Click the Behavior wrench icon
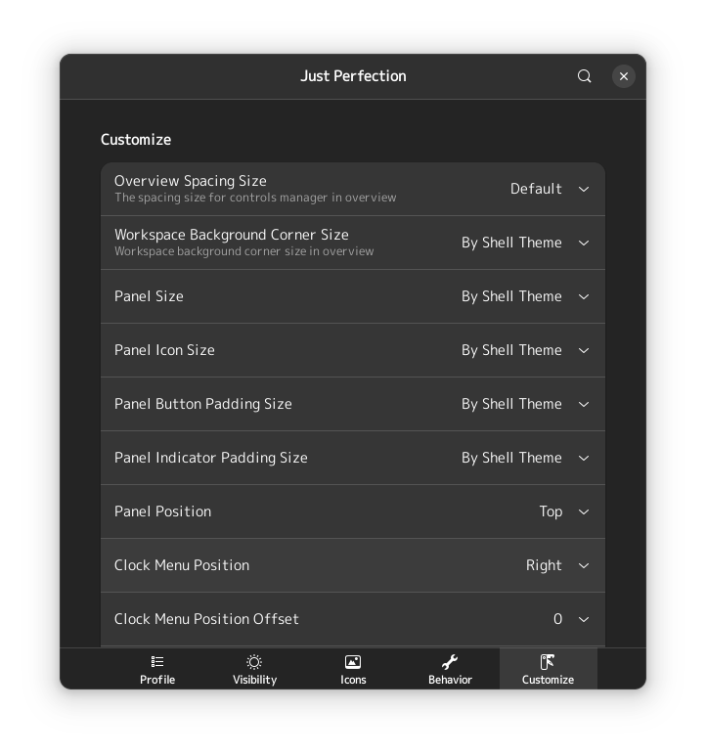Screen dimensions: 706x755 [x=450, y=662]
